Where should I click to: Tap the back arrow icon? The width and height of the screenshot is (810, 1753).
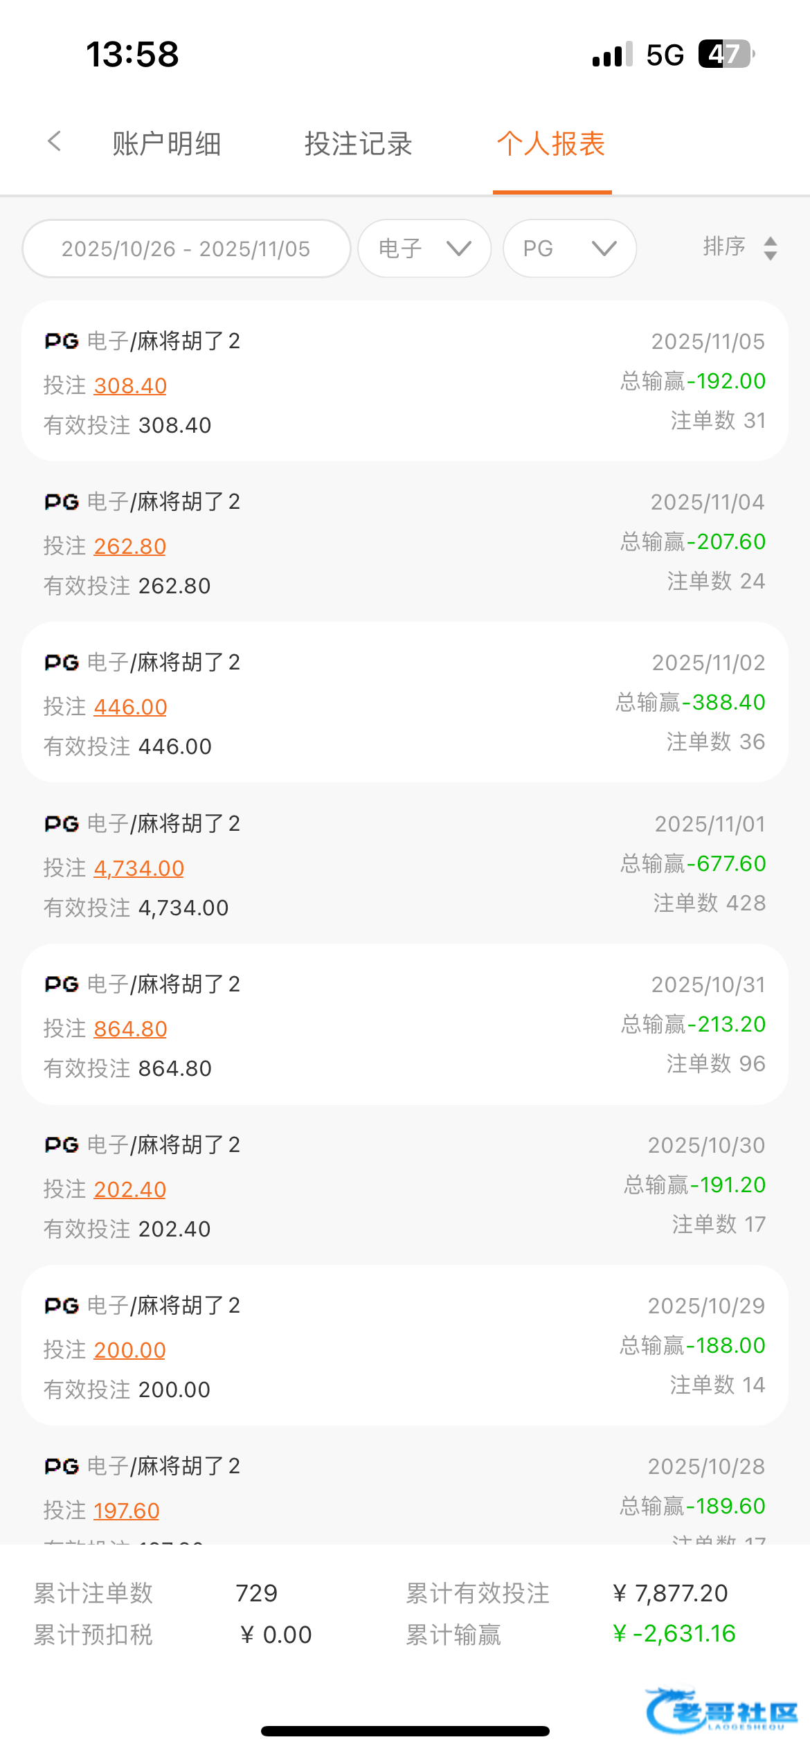pyautogui.click(x=55, y=142)
